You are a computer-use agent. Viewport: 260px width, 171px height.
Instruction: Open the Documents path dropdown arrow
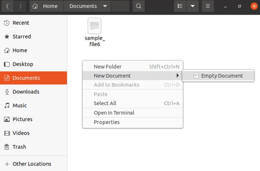tap(105, 6)
